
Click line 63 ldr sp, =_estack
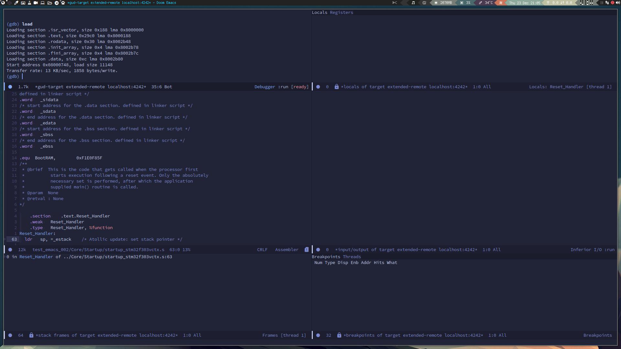(103, 239)
